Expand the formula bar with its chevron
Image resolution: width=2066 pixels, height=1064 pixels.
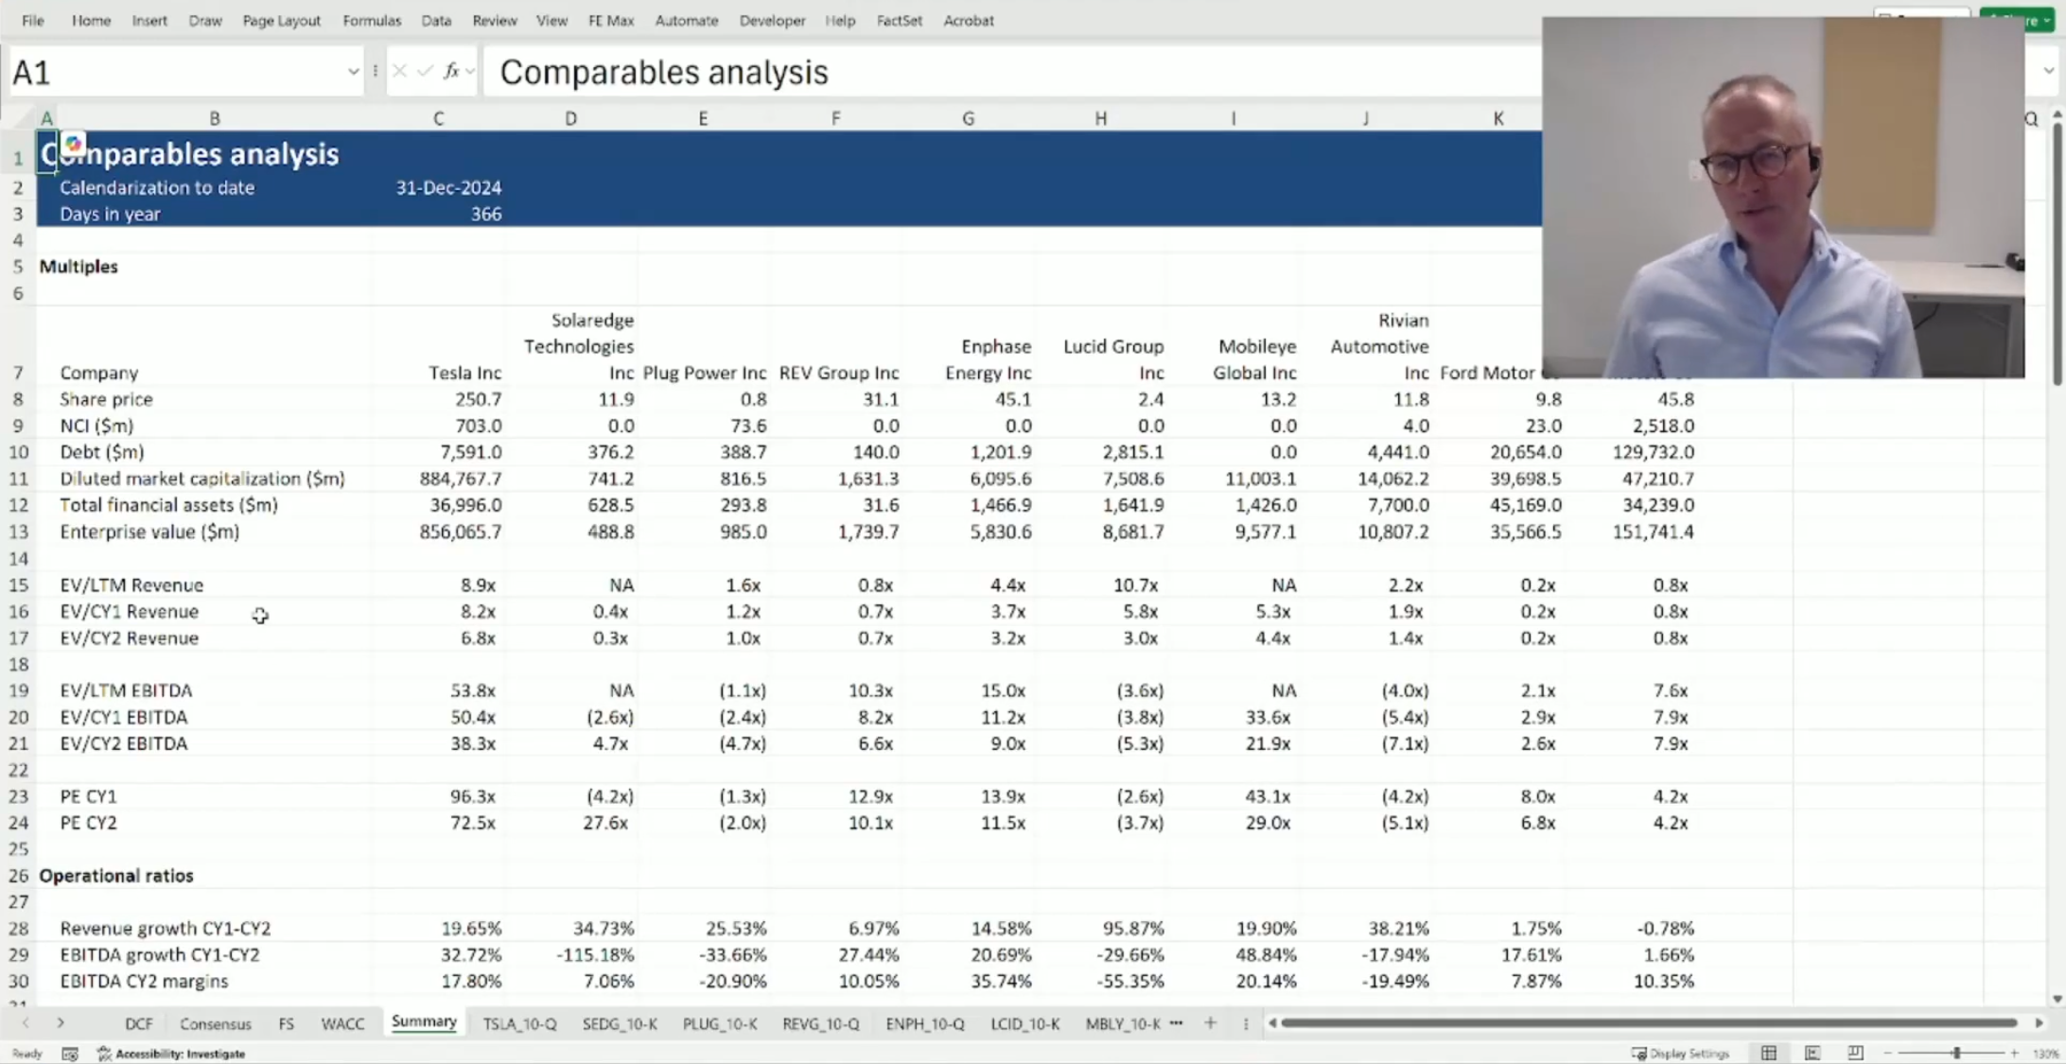pyautogui.click(x=2047, y=70)
